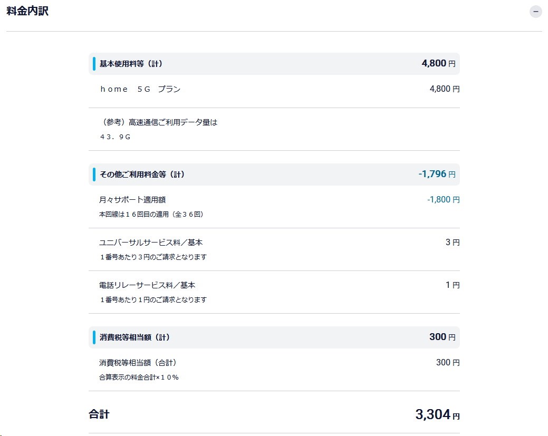Click the 4,800円 basic charge amount

(x=446, y=89)
